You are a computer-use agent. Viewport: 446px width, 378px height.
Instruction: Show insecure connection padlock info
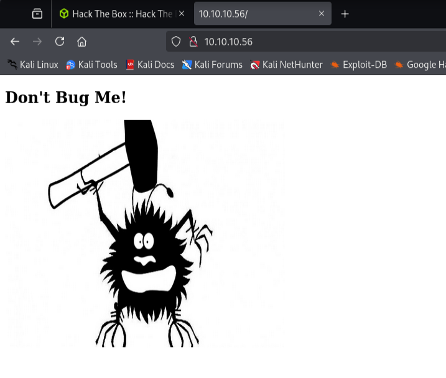(x=193, y=42)
